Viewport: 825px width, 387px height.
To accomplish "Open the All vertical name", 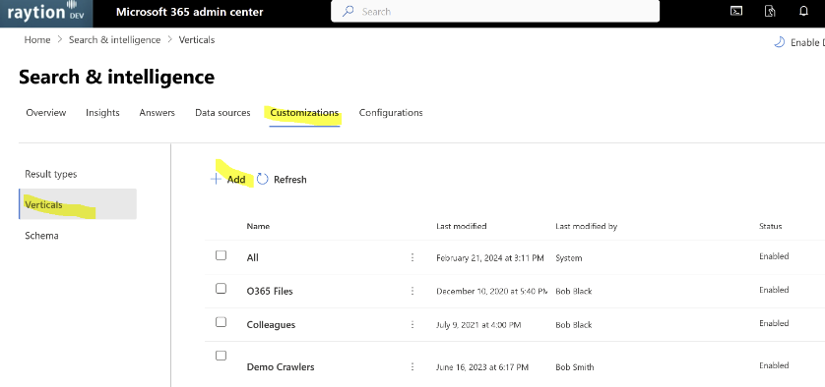I will (253, 257).
